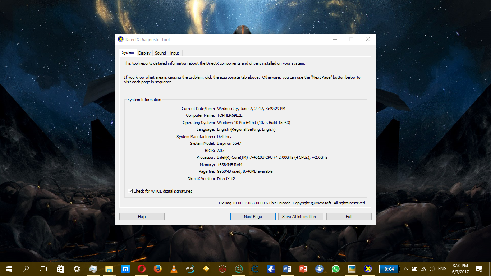Open the blue frog icon app
This screenshot has height=276, width=491.
pos(271,269)
